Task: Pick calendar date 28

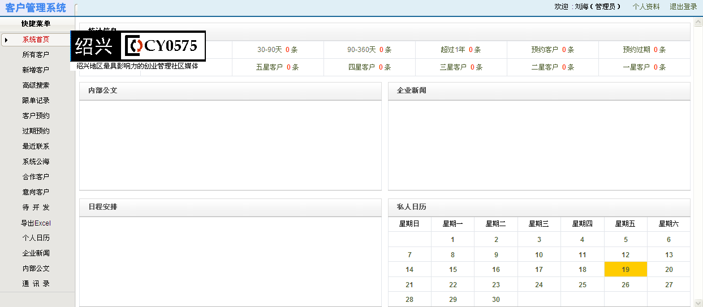Action: click(x=409, y=300)
